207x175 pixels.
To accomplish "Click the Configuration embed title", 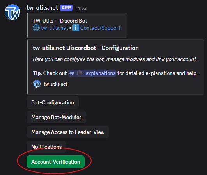I will point(86,48).
